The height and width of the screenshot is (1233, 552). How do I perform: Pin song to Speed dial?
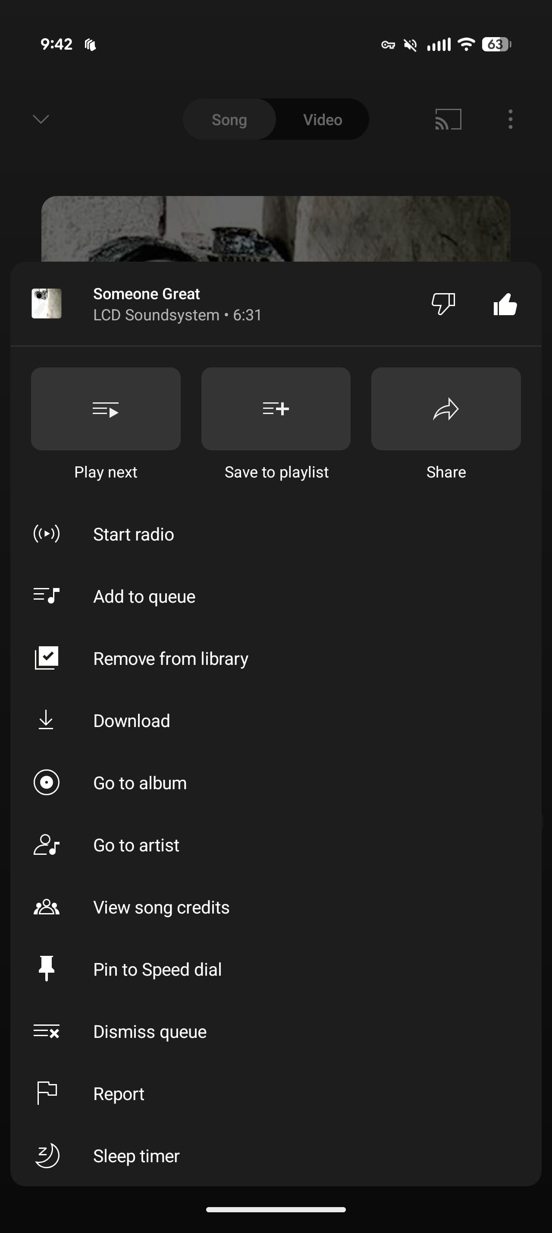tap(157, 969)
